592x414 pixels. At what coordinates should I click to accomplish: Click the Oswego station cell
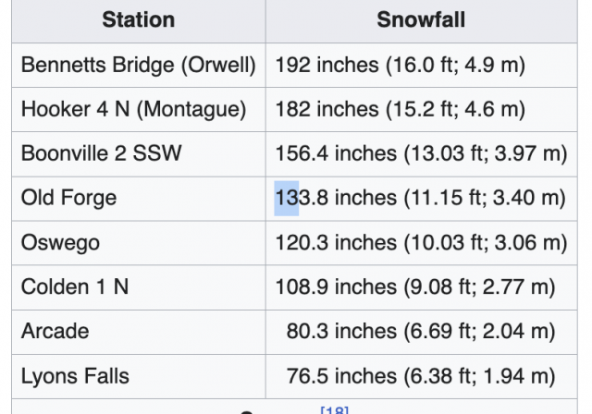pyautogui.click(x=60, y=243)
